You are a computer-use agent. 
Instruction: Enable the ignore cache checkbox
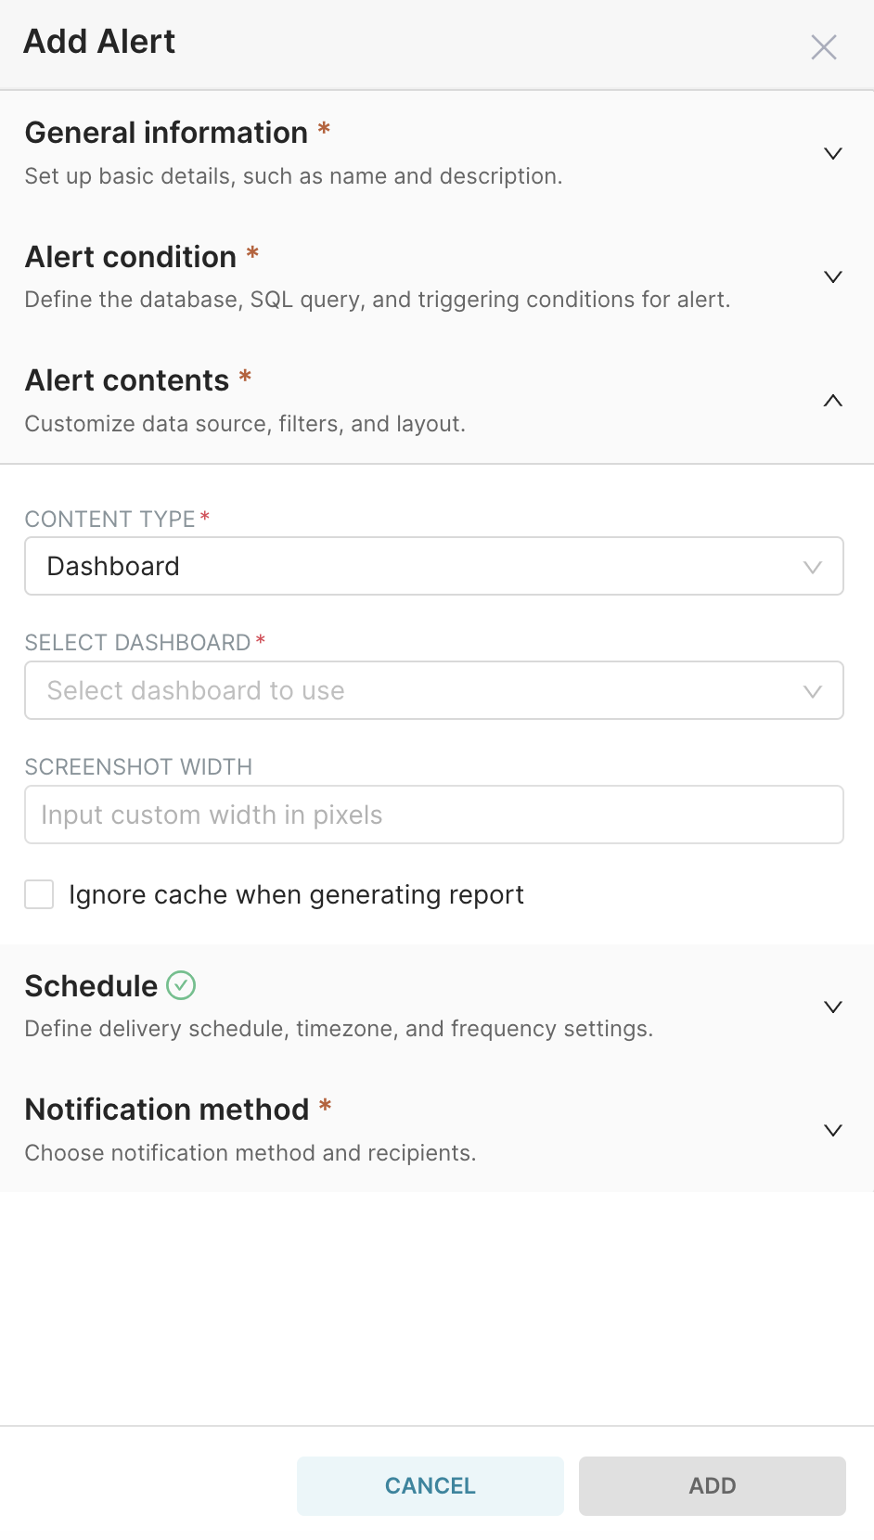(x=39, y=894)
